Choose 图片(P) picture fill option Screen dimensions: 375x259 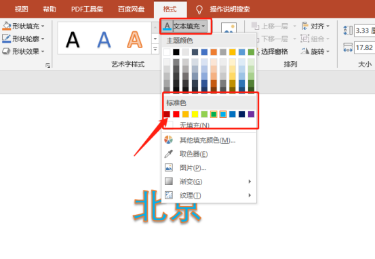(x=209, y=167)
